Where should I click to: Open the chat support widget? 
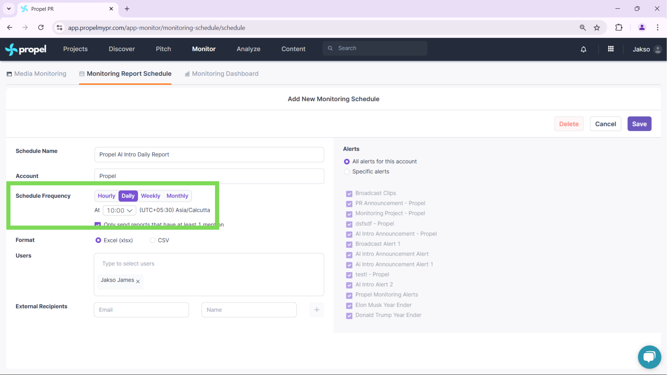[x=649, y=357]
